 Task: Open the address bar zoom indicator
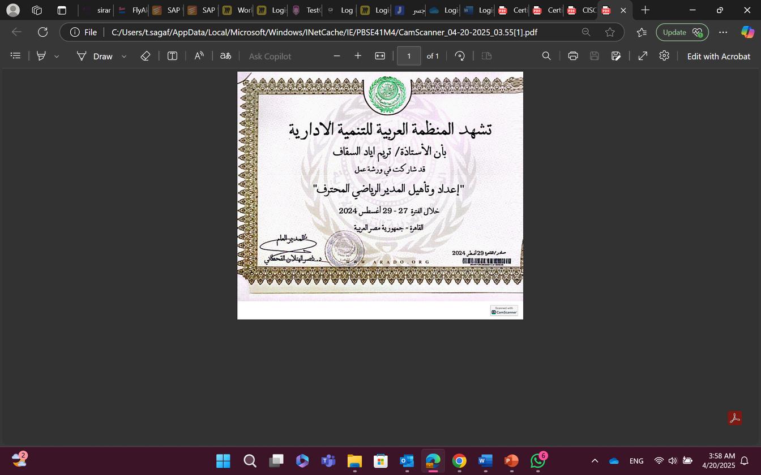pos(586,32)
